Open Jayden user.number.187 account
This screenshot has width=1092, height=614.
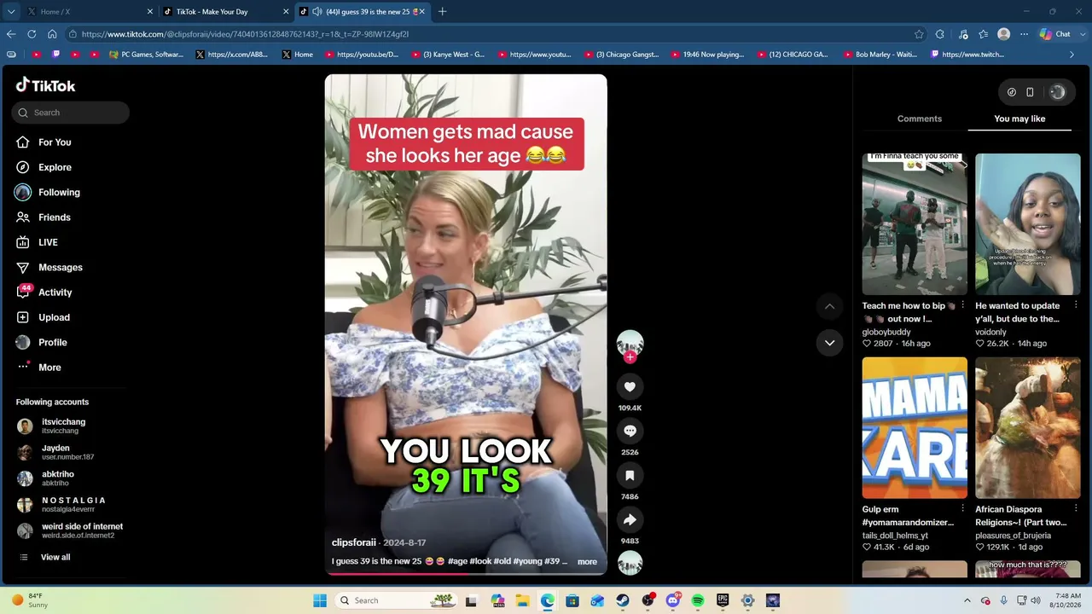tap(56, 452)
